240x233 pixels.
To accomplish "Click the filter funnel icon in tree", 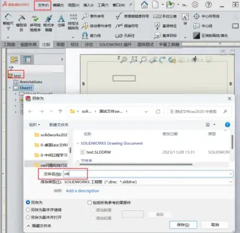I will [11, 68].
